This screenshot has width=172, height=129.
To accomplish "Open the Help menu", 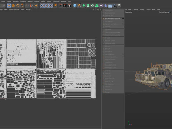I will 69,1.
